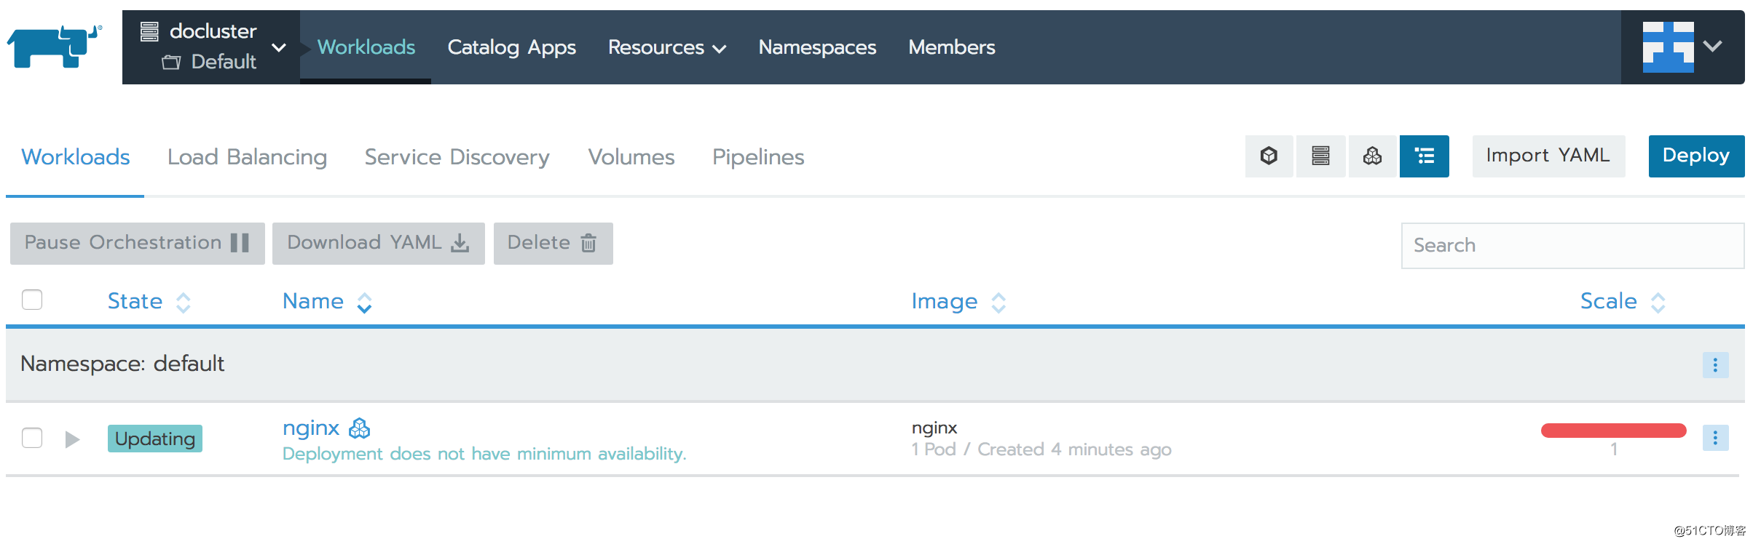Open the Namespaces page
Viewport: 1753px width, 544px height.
click(817, 47)
